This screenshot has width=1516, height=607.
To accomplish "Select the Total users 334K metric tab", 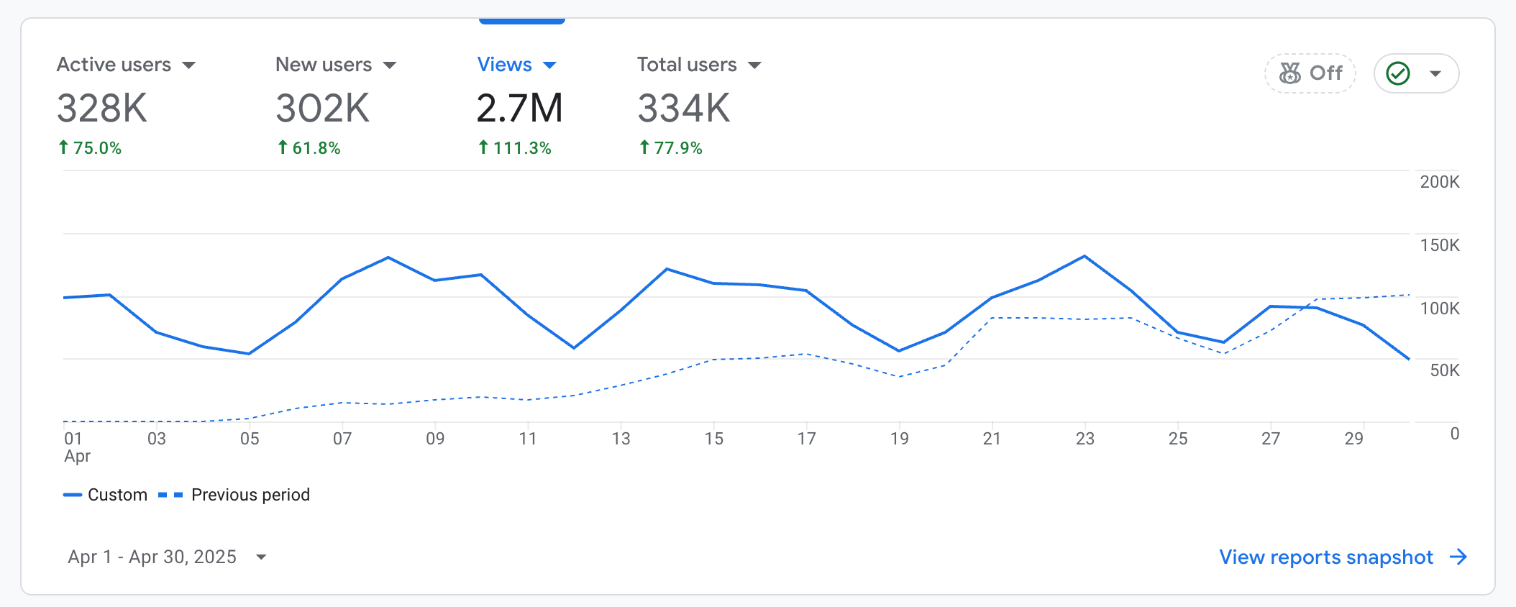I will 683,109.
